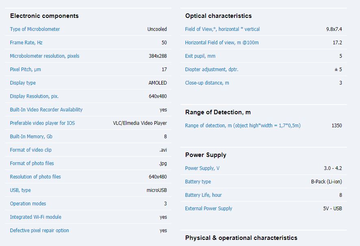Select Integrated Wi-Fi module label
360x246 pixels.
click(36, 217)
